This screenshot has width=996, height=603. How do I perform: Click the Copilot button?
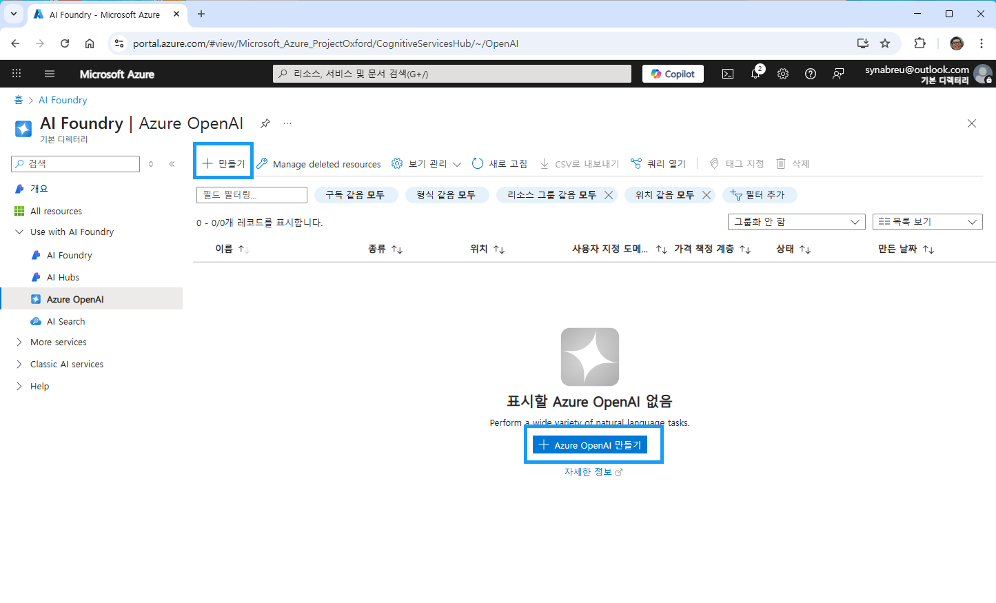point(673,74)
